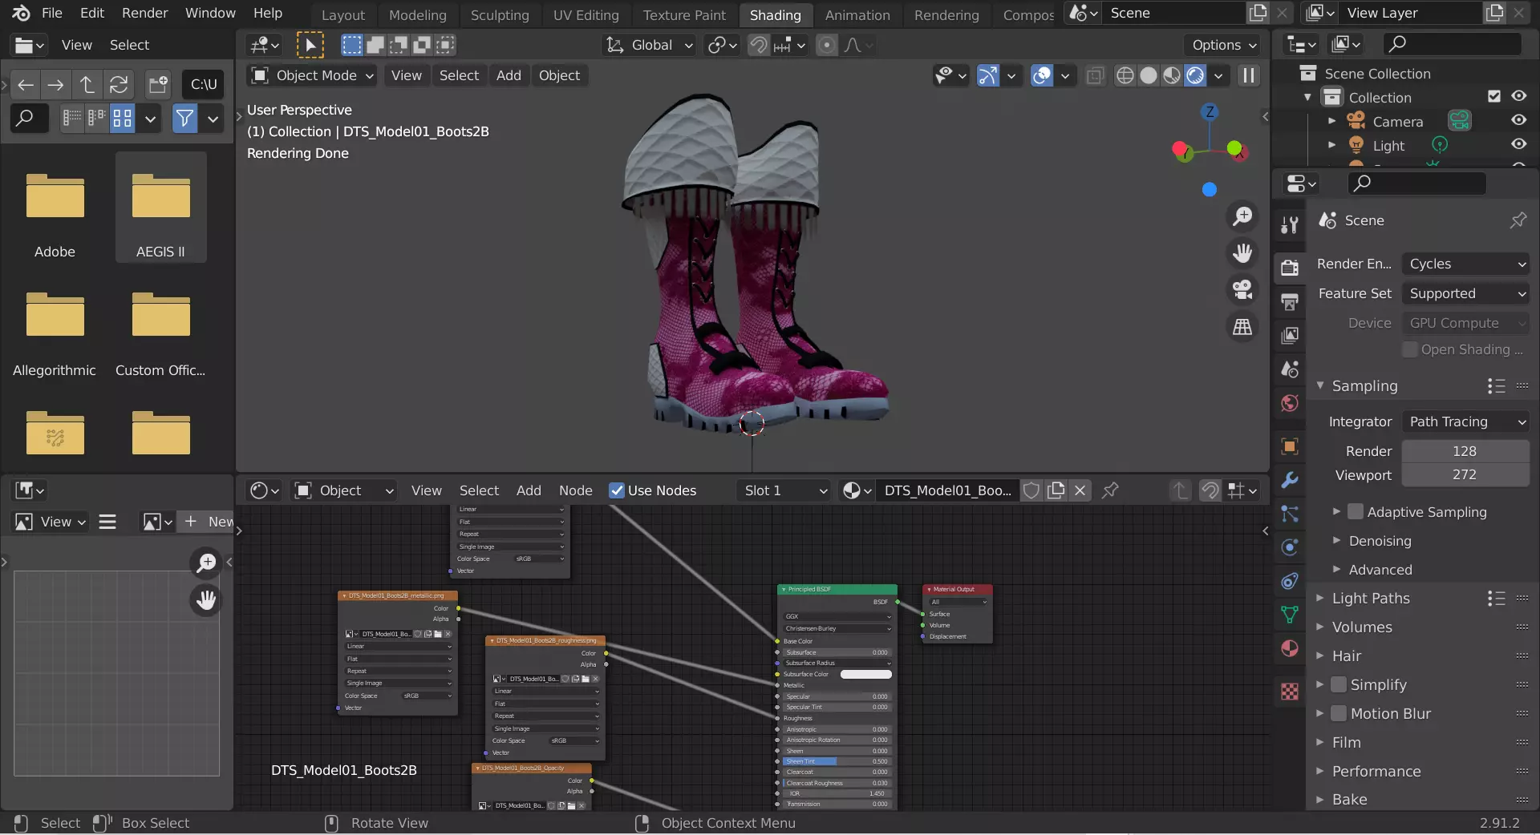This screenshot has width=1540, height=835.
Task: Enable Adaptive Sampling checkbox
Action: [1356, 511]
